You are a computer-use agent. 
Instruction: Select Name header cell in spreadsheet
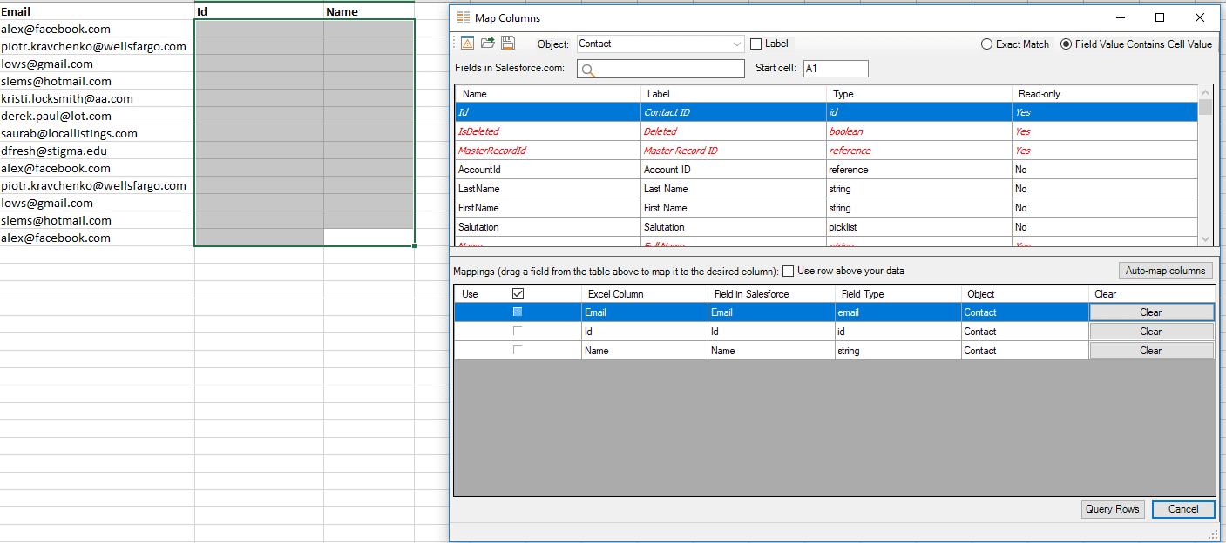(x=369, y=11)
